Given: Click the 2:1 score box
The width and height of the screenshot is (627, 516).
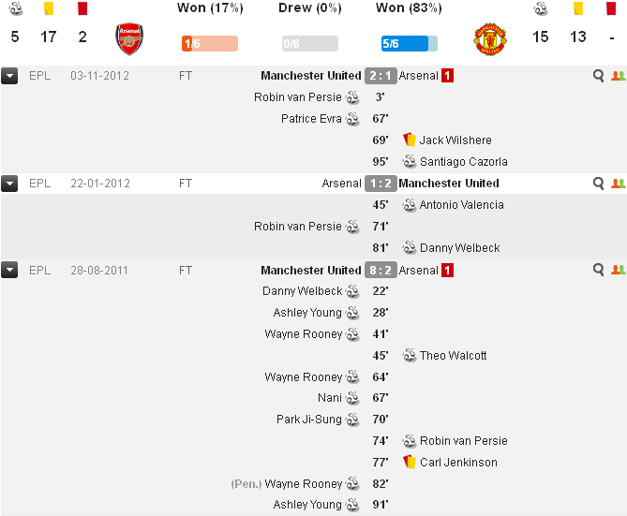Looking at the screenshot, I should point(381,76).
